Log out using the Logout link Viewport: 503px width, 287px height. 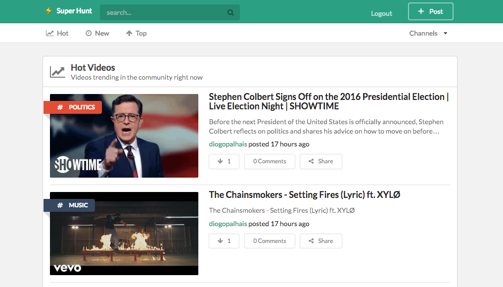[x=381, y=13]
